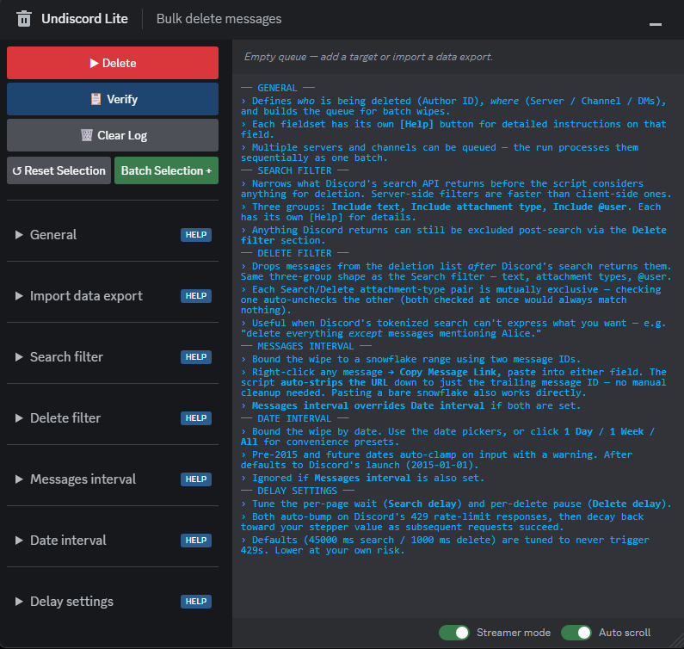
Task: Click the 'Empty queue' status message
Action: (x=368, y=57)
